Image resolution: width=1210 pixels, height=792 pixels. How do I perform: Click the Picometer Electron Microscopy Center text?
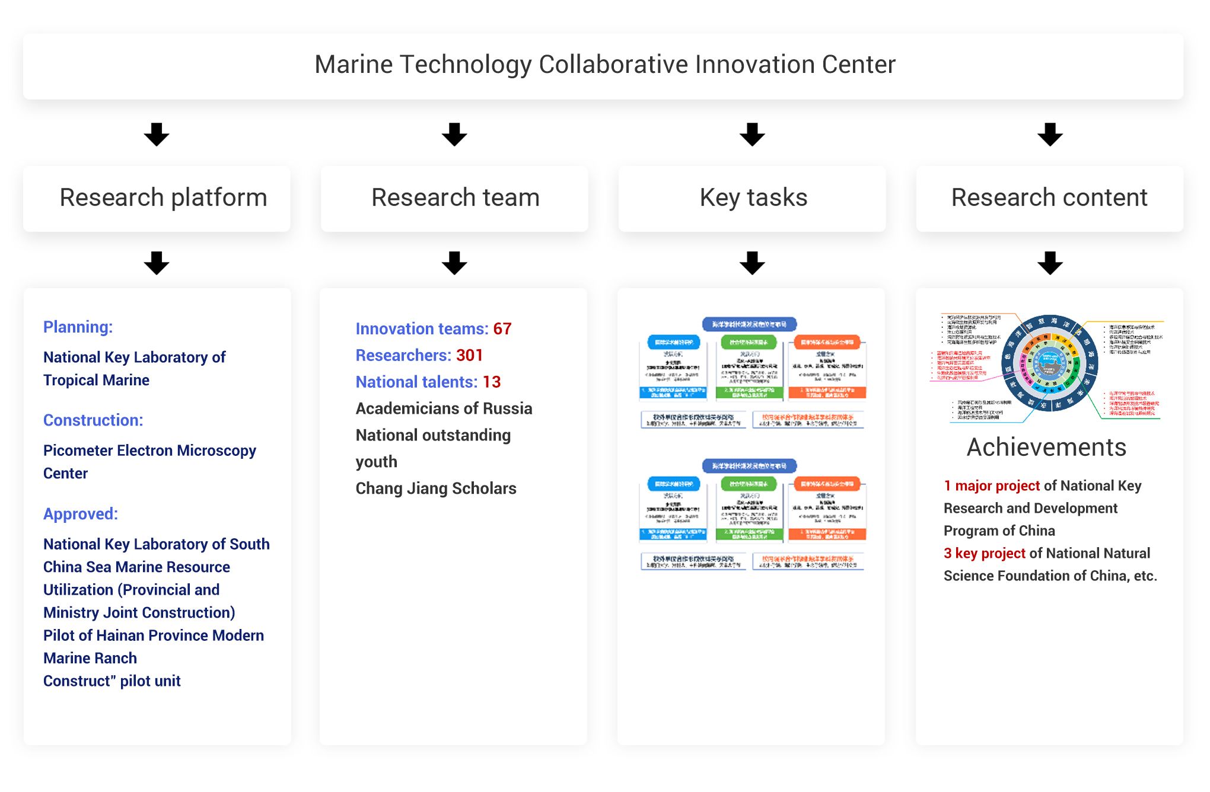(x=149, y=461)
